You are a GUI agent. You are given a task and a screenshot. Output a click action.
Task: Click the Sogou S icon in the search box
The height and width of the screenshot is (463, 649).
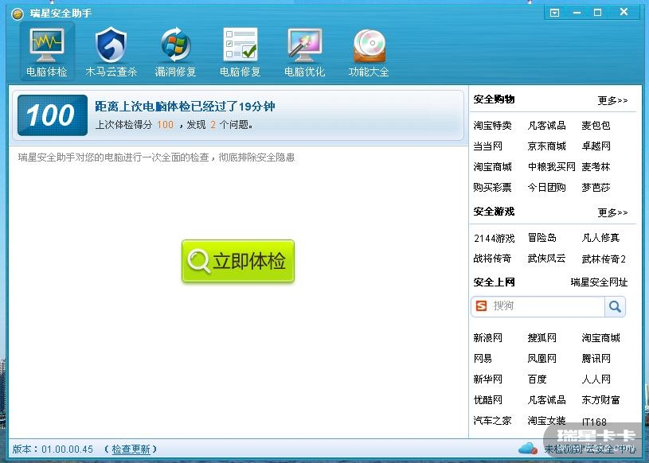point(481,306)
